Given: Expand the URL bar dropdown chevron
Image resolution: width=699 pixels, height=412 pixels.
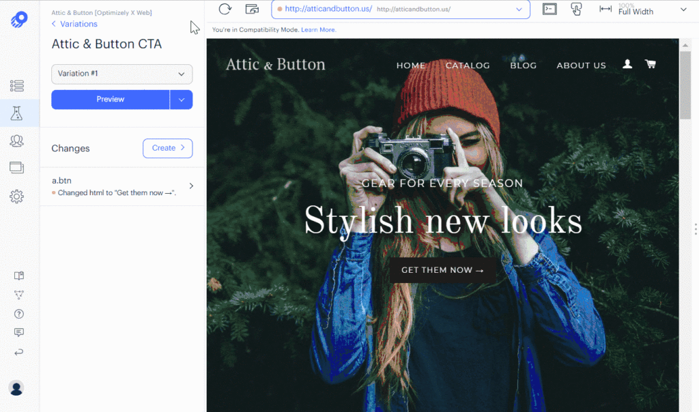Looking at the screenshot, I should click(x=519, y=10).
